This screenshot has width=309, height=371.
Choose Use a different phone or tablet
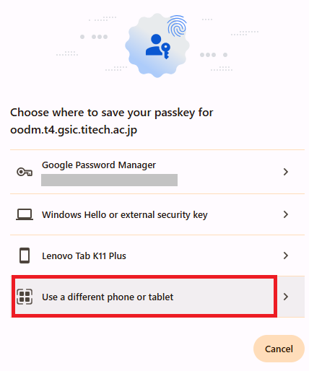(157, 297)
